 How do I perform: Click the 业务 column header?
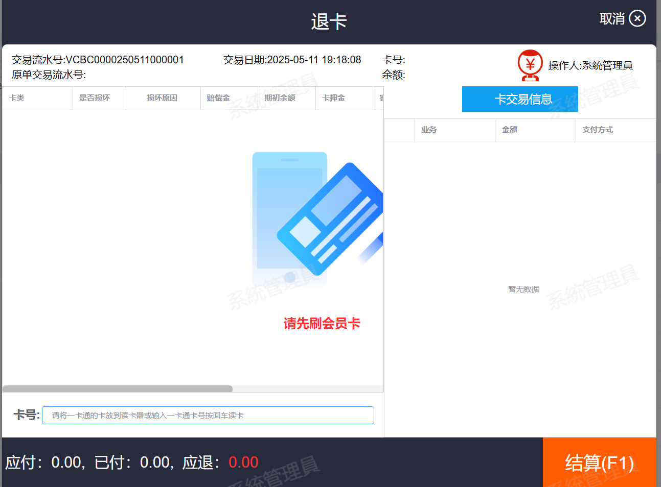(429, 130)
